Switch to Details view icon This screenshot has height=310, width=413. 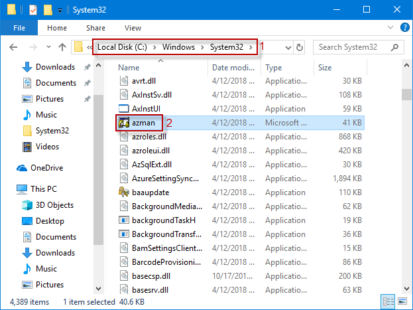(x=388, y=301)
